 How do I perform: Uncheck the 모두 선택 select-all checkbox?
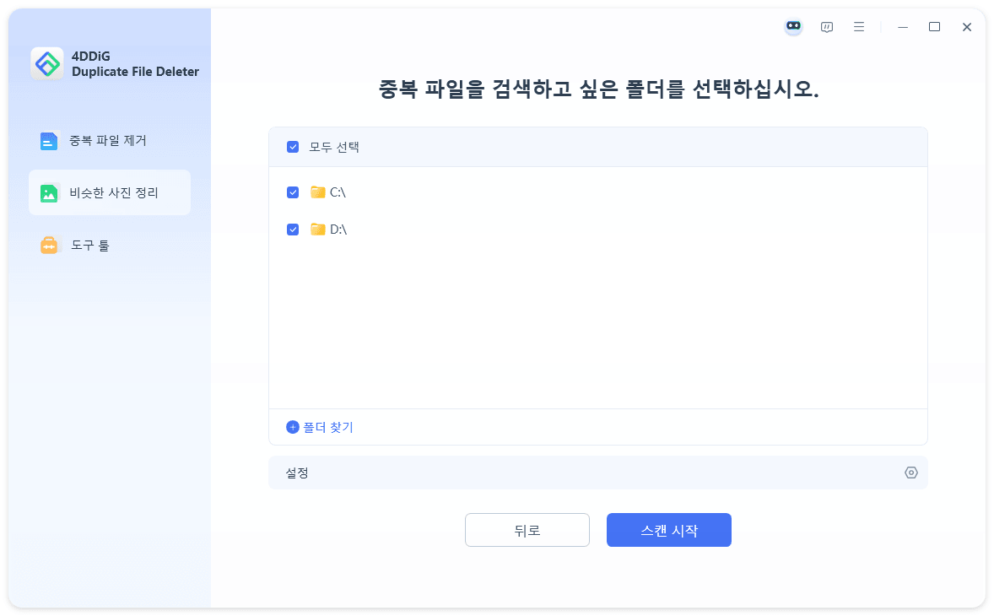tap(293, 146)
